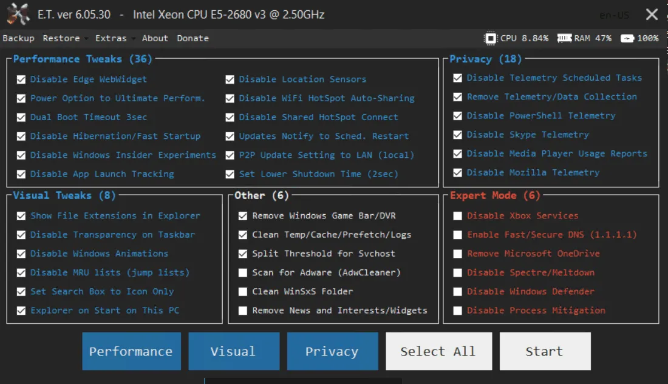Check Disable Windows Defender
The image size is (668, 384).
click(457, 292)
